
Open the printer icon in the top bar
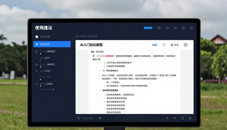pos(159,28)
